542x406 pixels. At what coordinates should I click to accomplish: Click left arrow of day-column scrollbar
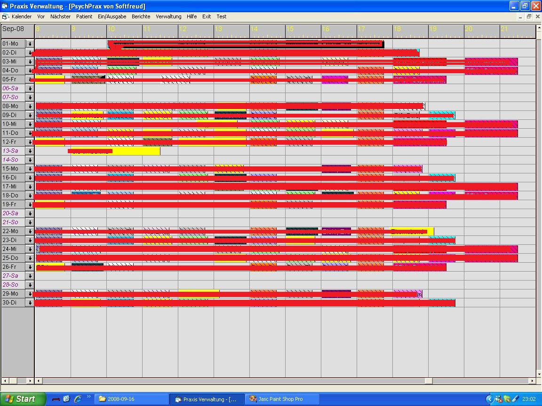(5, 381)
